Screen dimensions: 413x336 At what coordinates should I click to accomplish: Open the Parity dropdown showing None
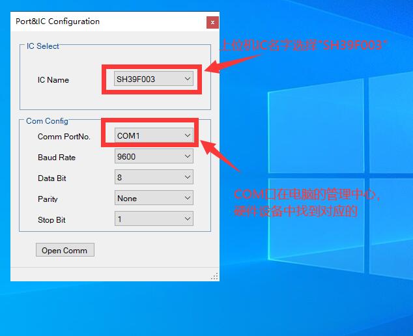[x=154, y=198]
